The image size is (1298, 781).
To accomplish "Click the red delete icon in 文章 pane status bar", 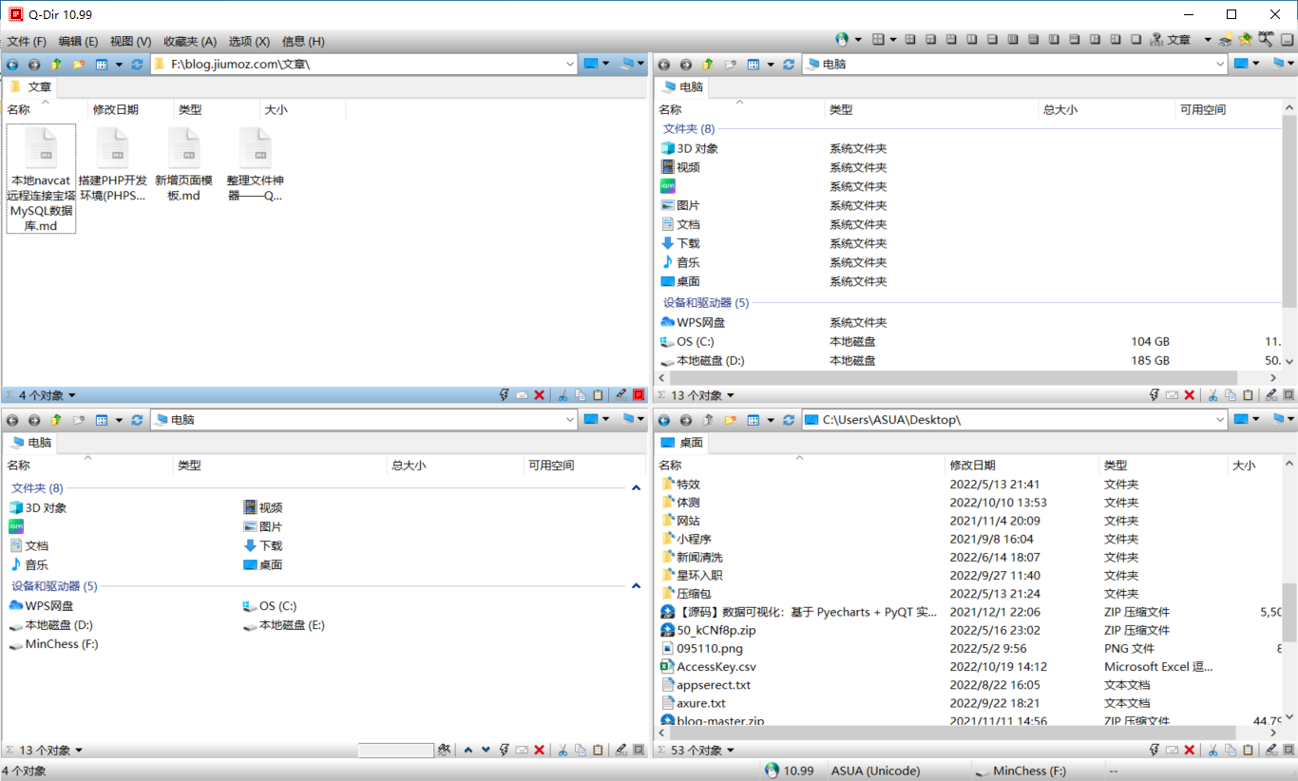I will pos(540,395).
